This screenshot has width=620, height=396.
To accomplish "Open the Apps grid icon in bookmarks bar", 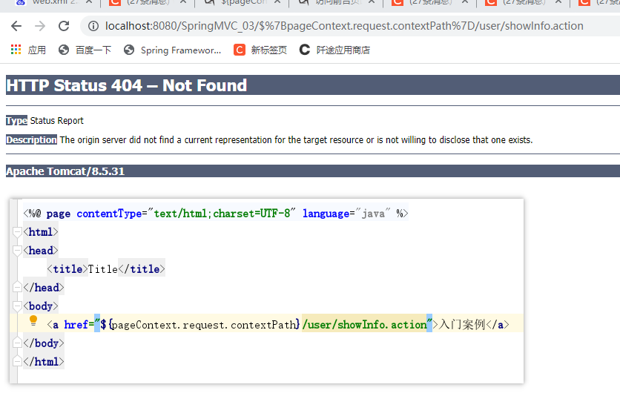I will coord(16,50).
